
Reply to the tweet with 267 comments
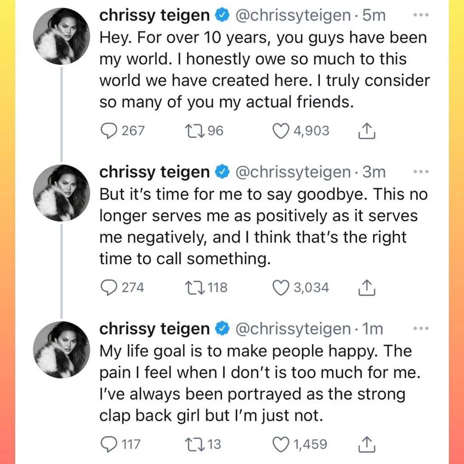(109, 131)
